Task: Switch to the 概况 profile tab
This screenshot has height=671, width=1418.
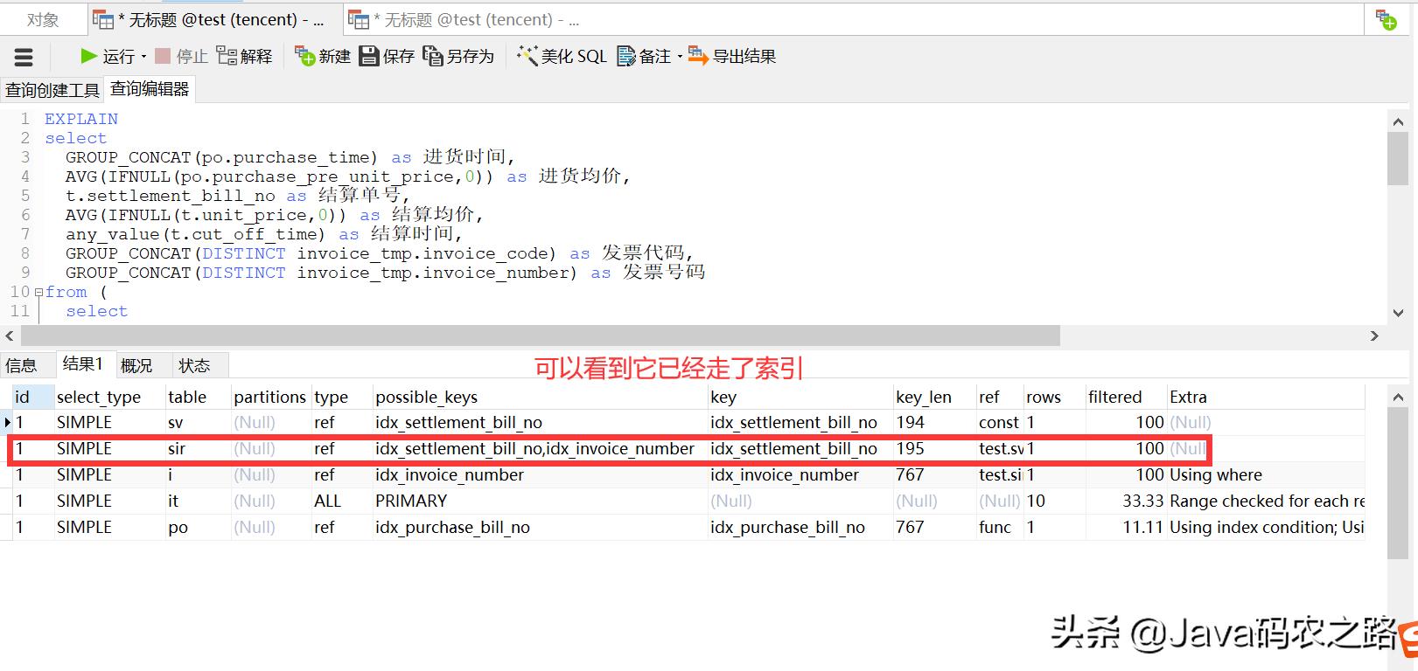Action: [136, 365]
